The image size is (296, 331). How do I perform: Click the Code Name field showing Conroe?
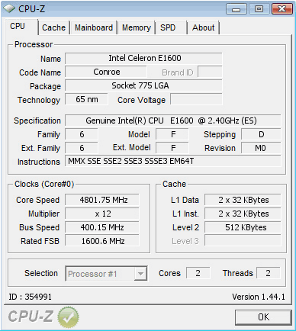[x=106, y=72]
